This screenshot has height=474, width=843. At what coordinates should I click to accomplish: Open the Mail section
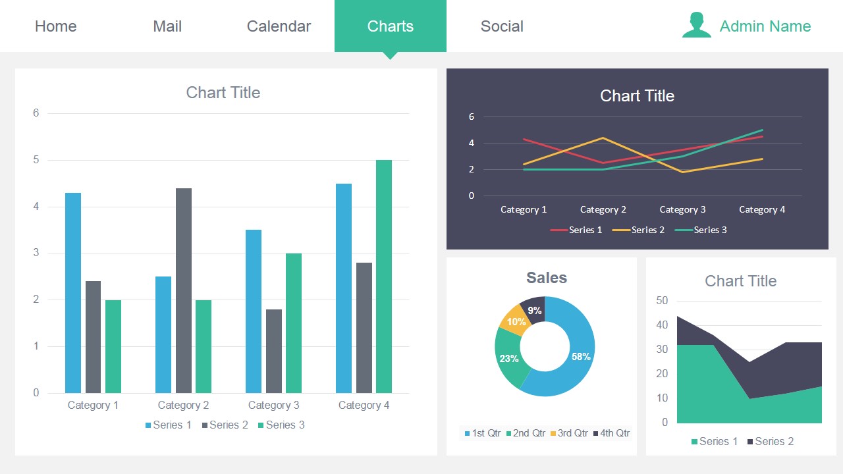[x=167, y=26]
